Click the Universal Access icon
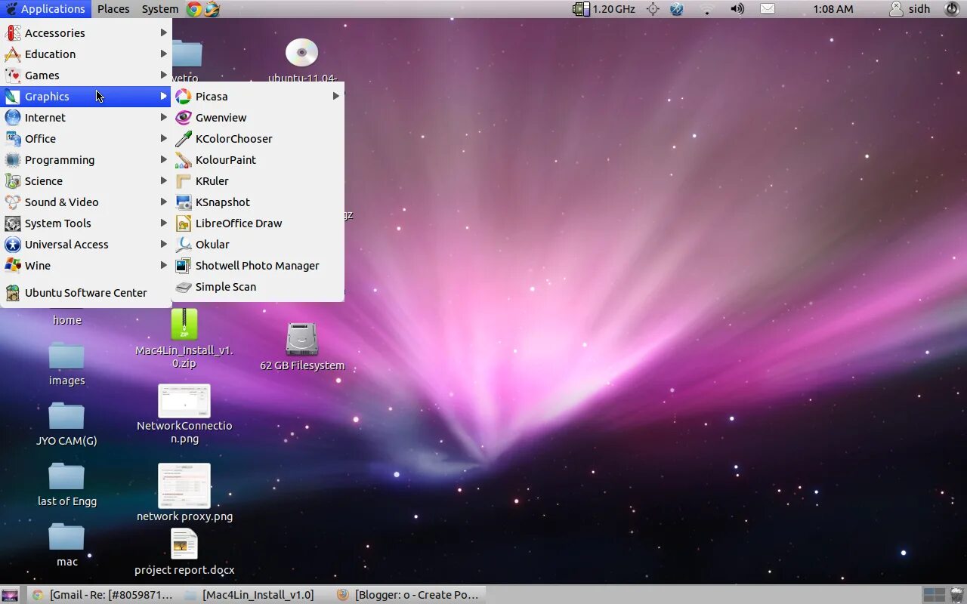Image resolution: width=967 pixels, height=604 pixels. pos(13,245)
